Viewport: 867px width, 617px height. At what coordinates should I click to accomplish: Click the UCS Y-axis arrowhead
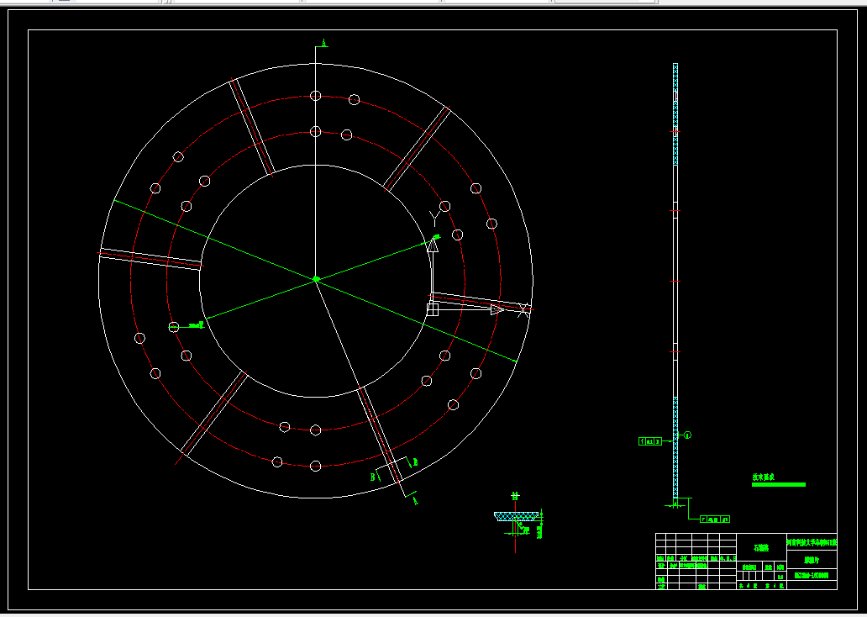[x=433, y=243]
